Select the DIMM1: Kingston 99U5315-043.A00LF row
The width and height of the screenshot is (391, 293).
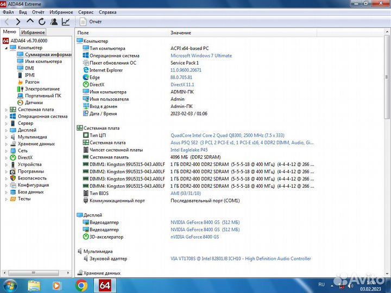pos(198,164)
